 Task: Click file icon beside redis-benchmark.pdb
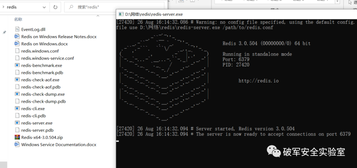pos(17,73)
